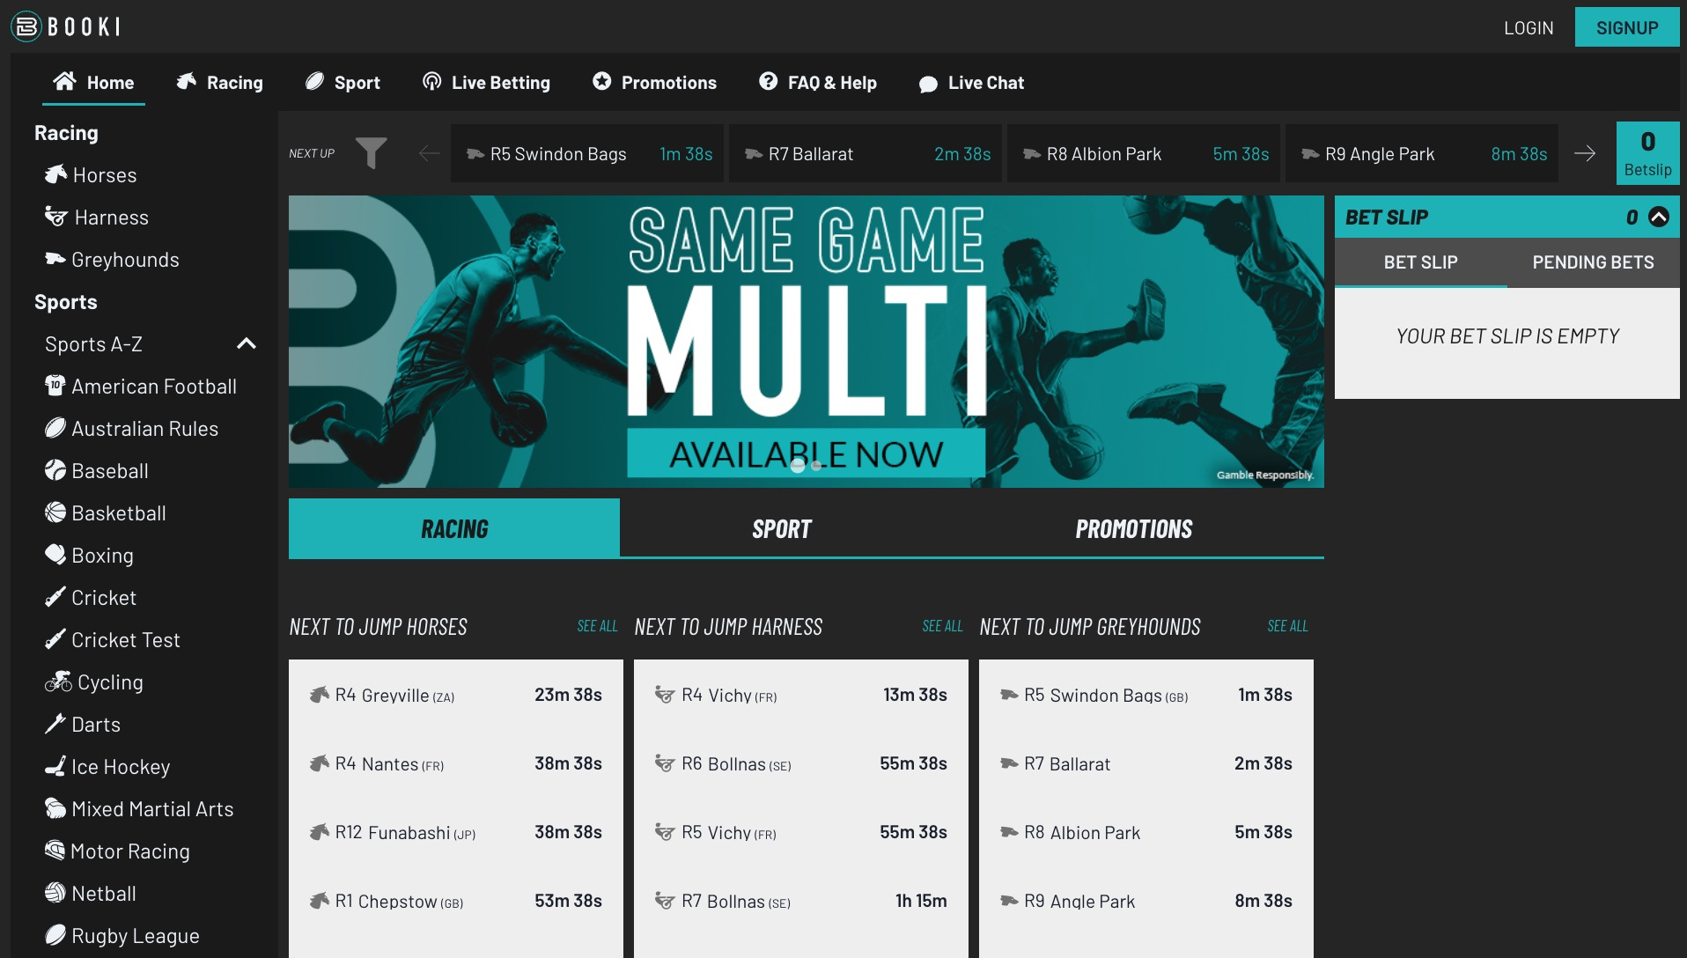
Task: Click the previous arrow in Next Up bar
Action: point(429,153)
